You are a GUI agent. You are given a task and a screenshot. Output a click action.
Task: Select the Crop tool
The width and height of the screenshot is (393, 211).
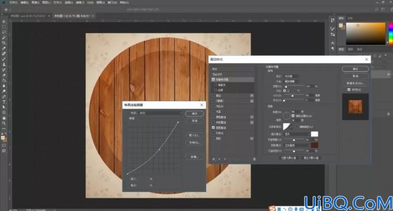pos(4,43)
